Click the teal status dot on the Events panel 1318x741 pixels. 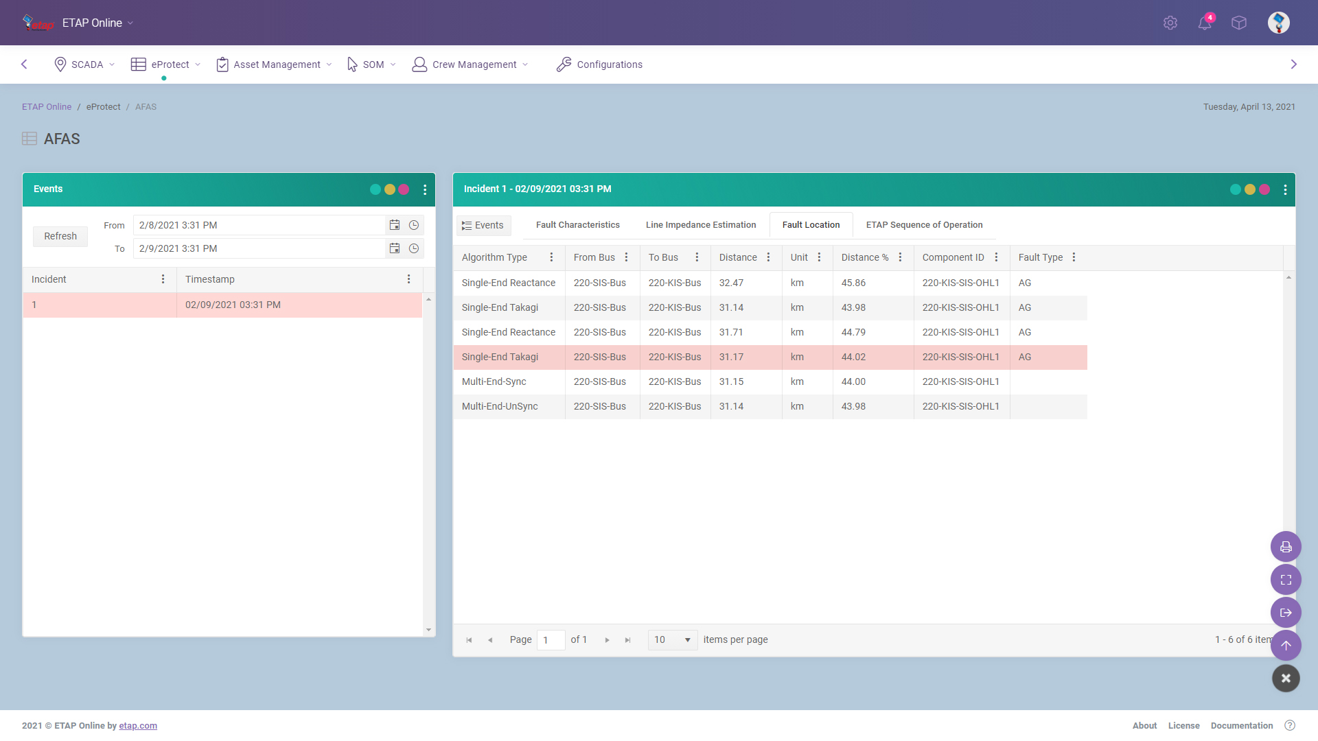pyautogui.click(x=375, y=189)
